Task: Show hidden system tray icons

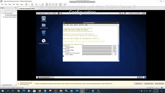Action: [139, 91]
